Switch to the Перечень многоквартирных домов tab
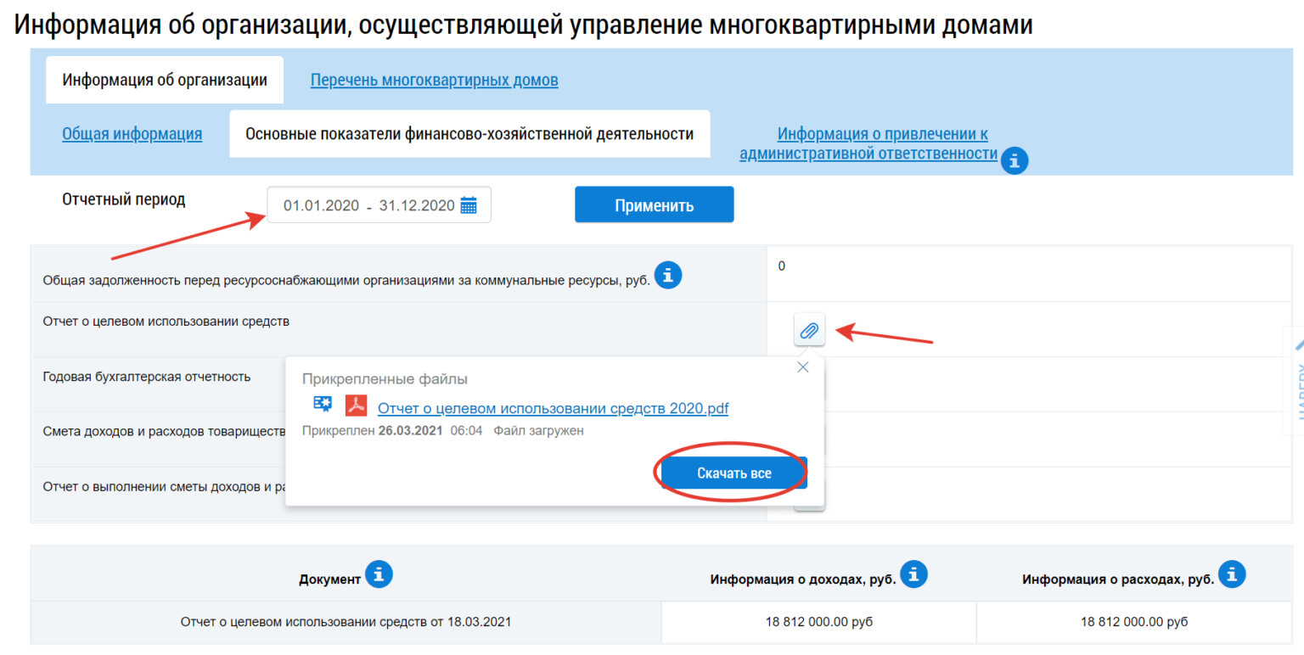This screenshot has height=655, width=1304. tap(434, 81)
